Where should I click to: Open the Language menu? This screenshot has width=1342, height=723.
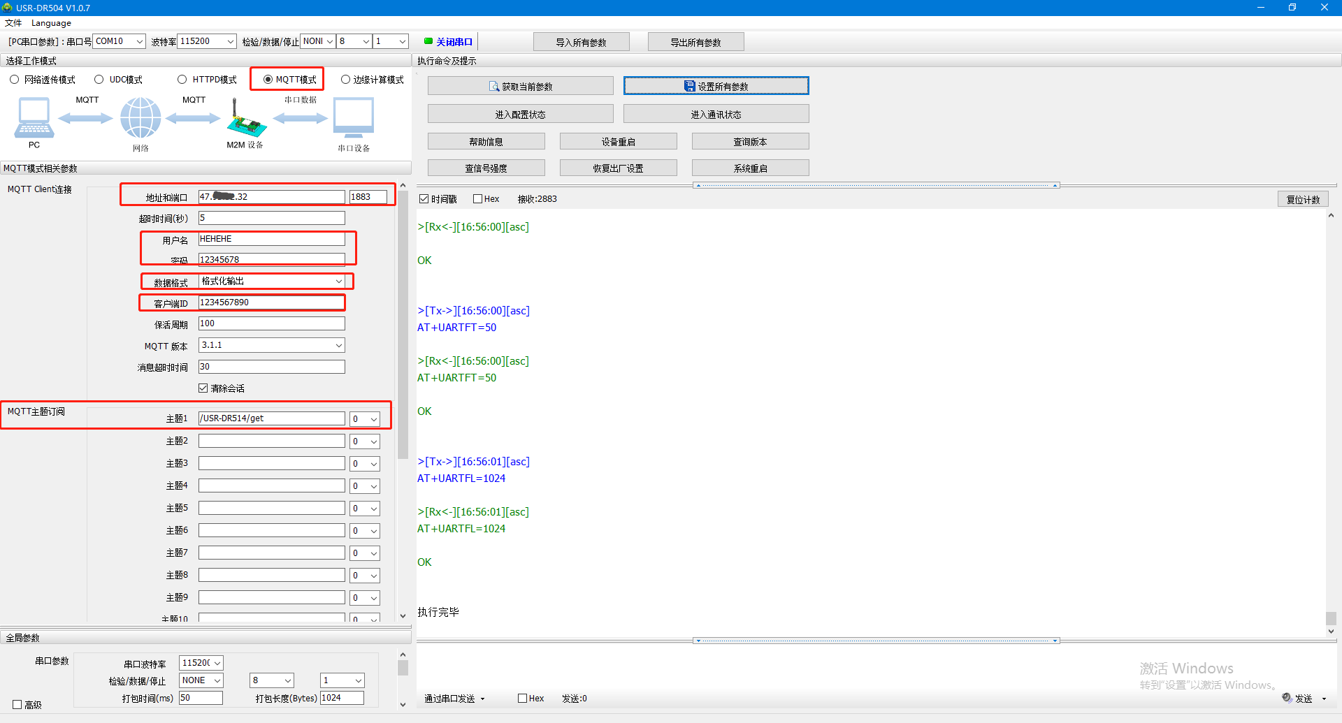coord(51,23)
